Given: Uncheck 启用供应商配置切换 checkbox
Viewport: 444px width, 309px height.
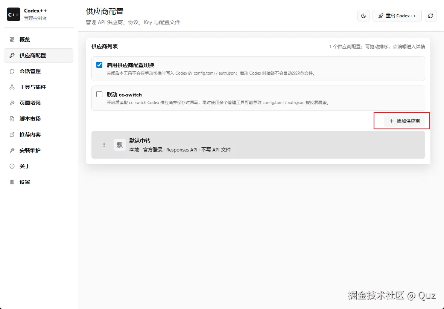Looking at the screenshot, I should (x=99, y=65).
